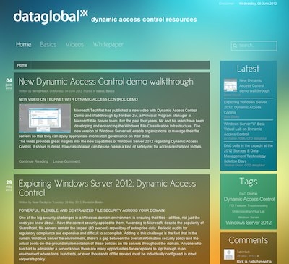Click subheading NEW VIDEO ON TECHNET WITH DYNAMIC ACCESS CONTROL DEMO
Viewport: 289px width, 264px height.
coord(78,99)
